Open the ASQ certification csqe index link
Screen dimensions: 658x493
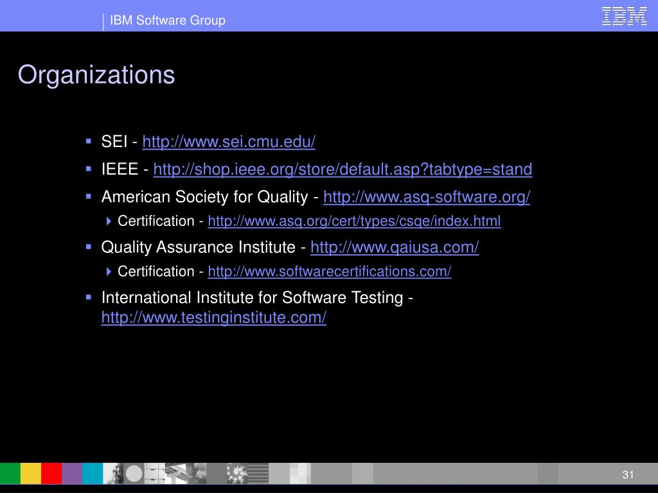tap(354, 221)
